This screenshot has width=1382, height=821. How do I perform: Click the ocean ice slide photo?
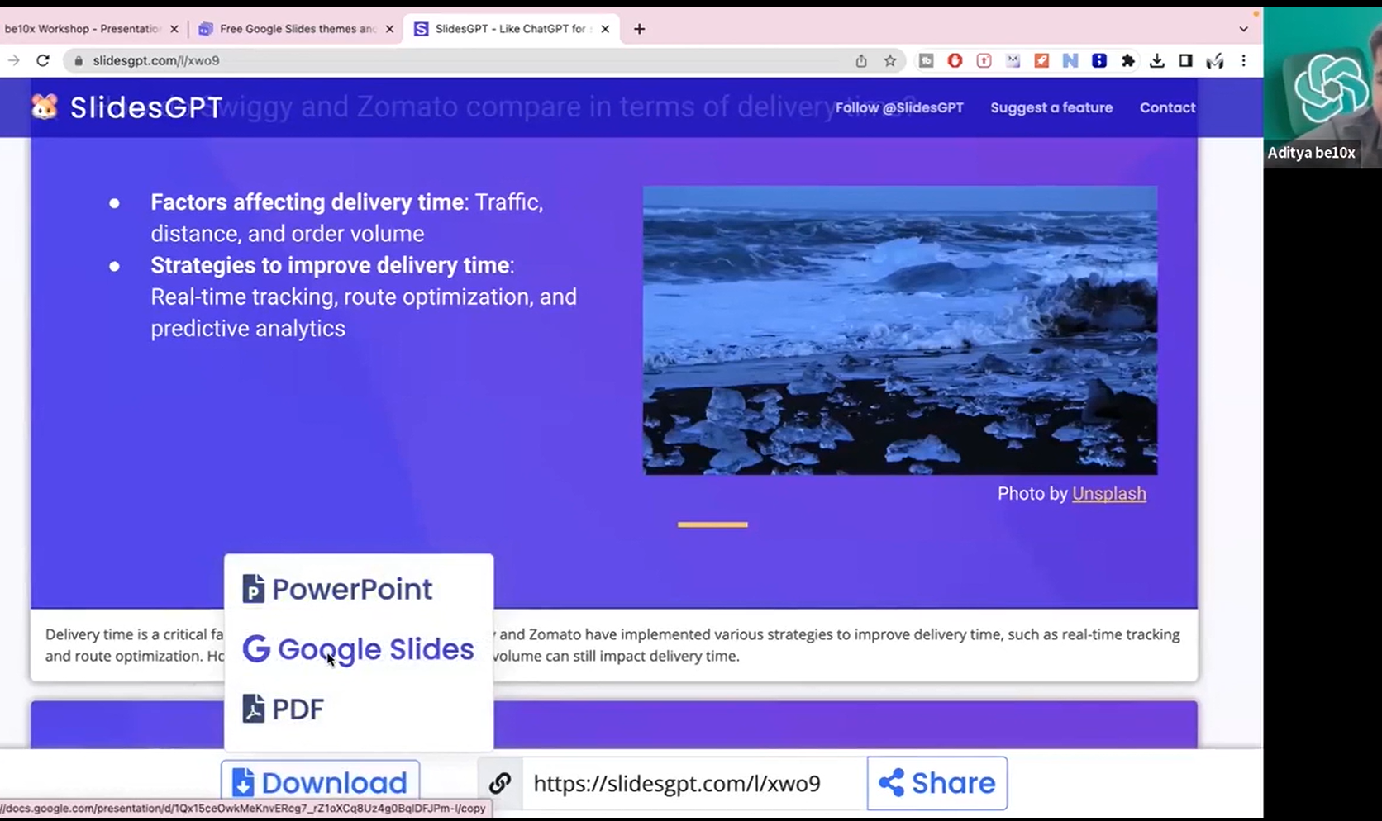coord(900,330)
